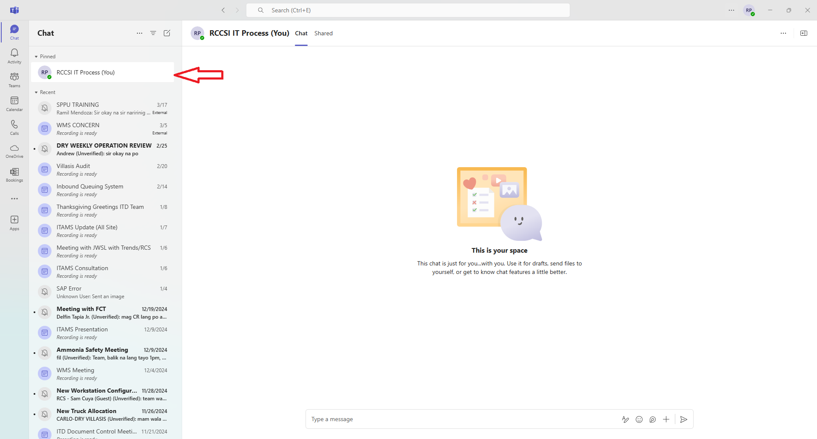Open the New Workstation Configur... chat
This screenshot has width=817, height=439.
tap(103, 394)
